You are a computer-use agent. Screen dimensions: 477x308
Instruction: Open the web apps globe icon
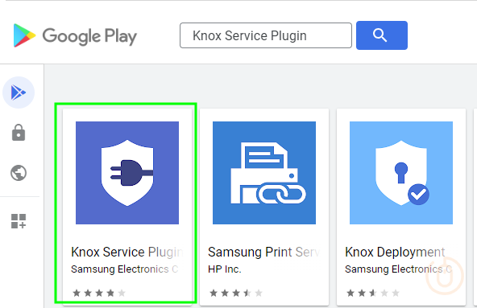coord(19,173)
